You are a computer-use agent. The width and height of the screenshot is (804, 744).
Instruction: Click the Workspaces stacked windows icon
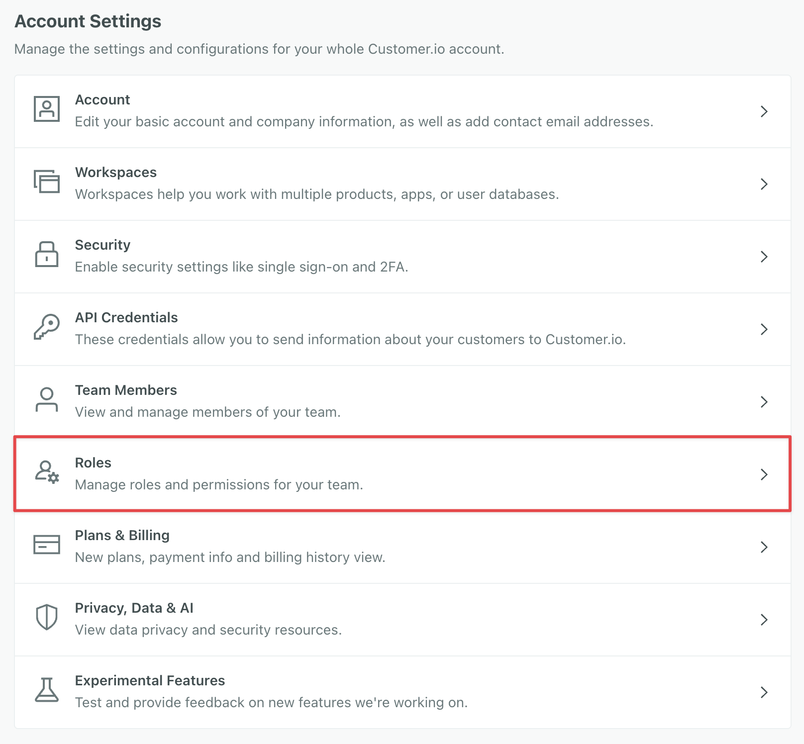pyautogui.click(x=46, y=183)
